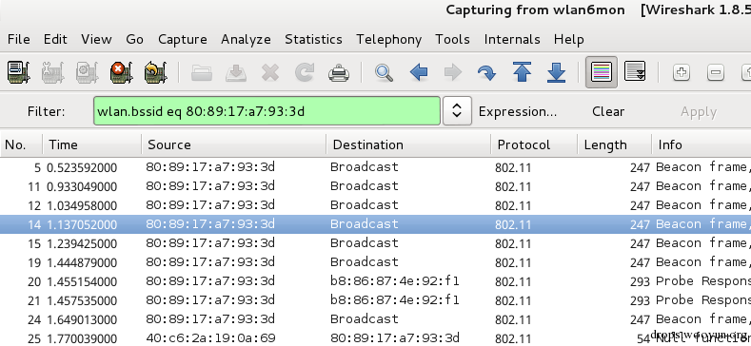The width and height of the screenshot is (751, 346).
Task: Click the Filter label button
Action: click(46, 111)
